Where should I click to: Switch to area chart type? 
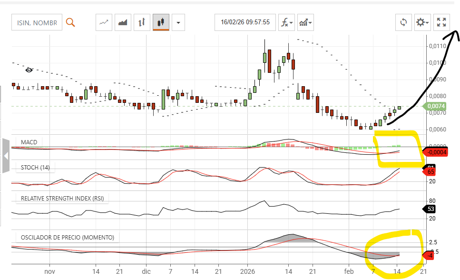click(x=123, y=22)
